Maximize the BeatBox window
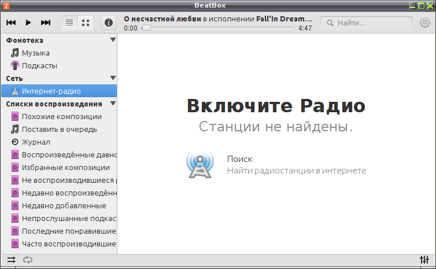Screen dimensions: 436x269 422,6
